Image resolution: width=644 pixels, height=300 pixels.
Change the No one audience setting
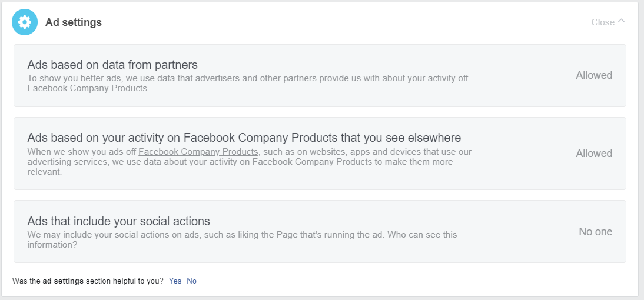pyautogui.click(x=595, y=232)
